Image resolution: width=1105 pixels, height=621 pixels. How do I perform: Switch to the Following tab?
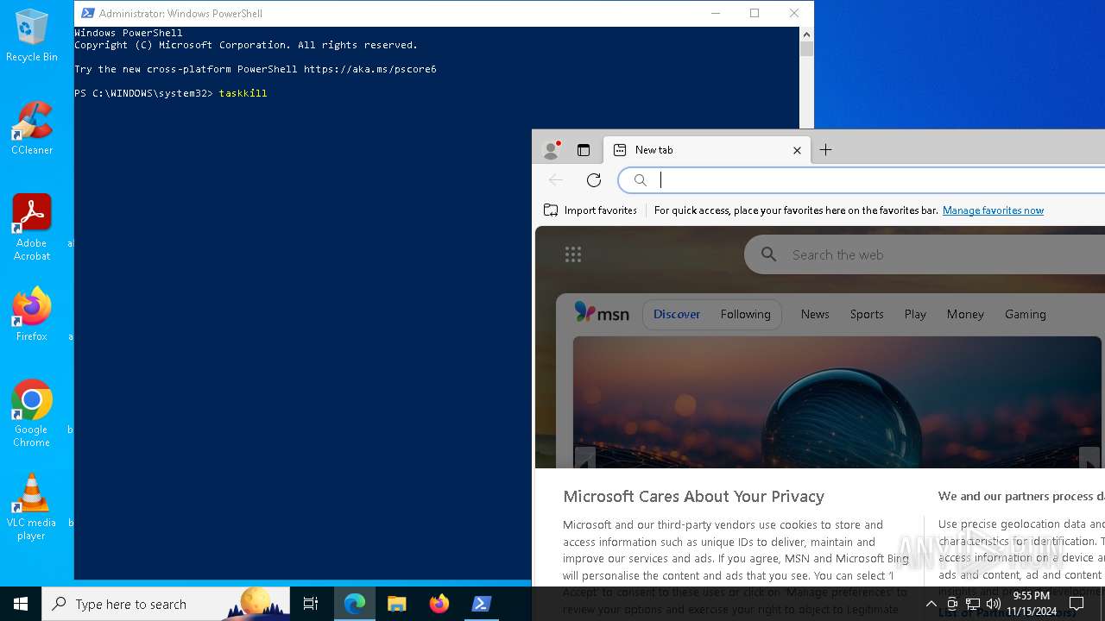(746, 314)
